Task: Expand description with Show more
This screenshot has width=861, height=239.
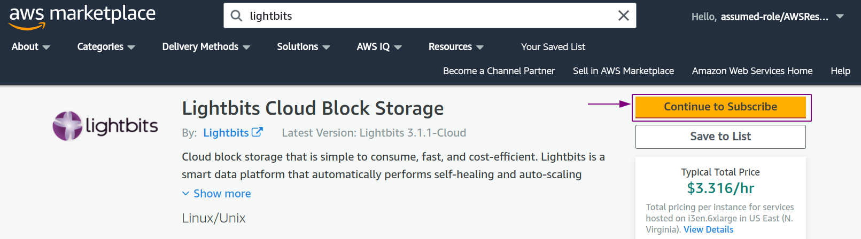Action: (x=216, y=194)
